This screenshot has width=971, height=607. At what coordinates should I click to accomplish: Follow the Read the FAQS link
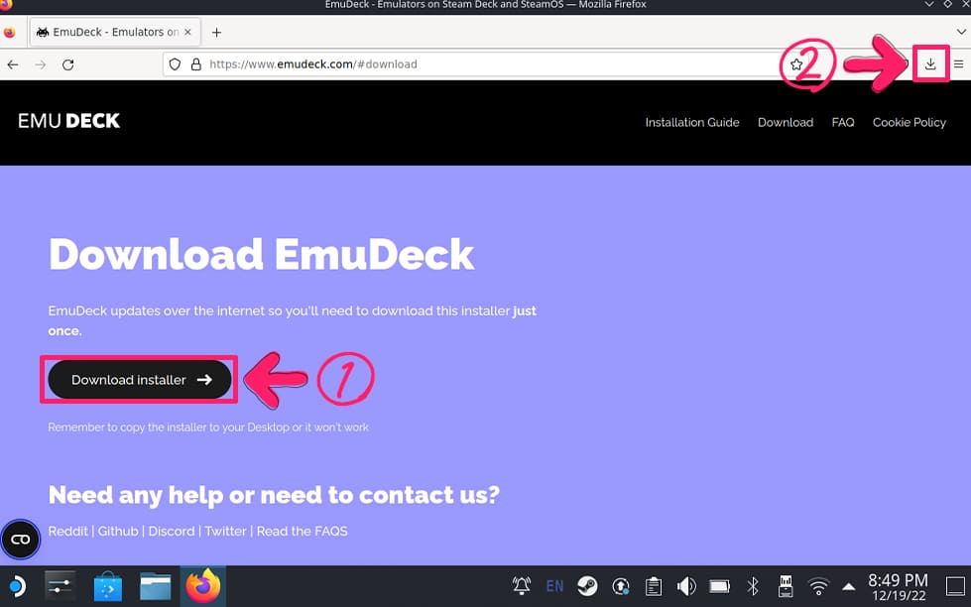point(303,531)
